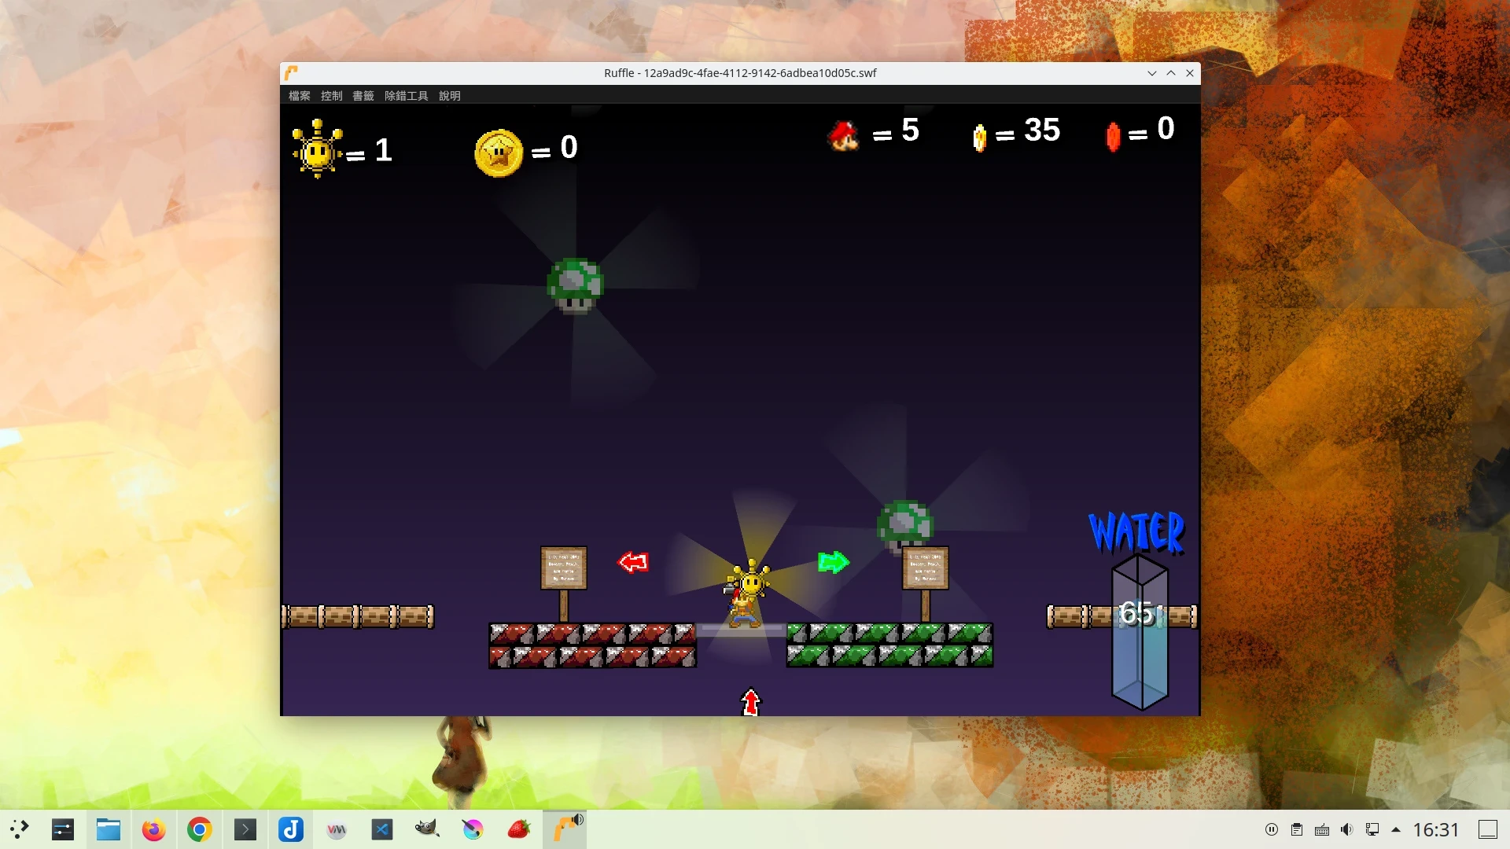The height and width of the screenshot is (849, 1510).
Task: Click the star coin counter icon
Action: (499, 153)
